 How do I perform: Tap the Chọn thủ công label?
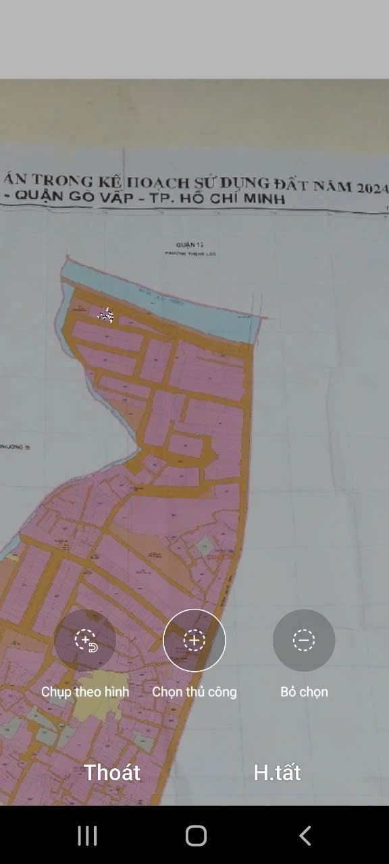tap(194, 692)
